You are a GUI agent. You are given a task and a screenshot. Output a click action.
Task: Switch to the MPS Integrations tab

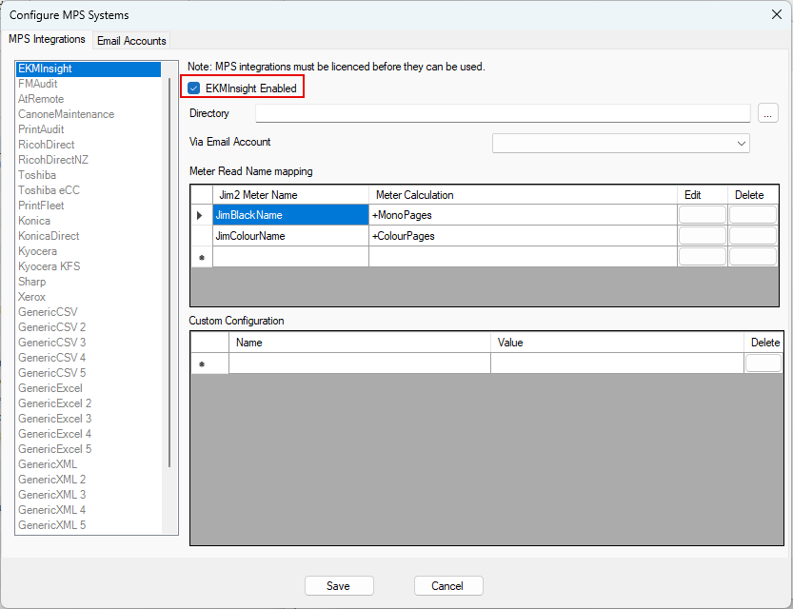click(x=47, y=39)
